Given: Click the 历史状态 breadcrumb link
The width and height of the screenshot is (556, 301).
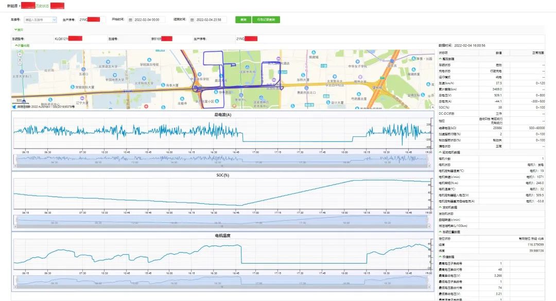Looking at the screenshot, I should click(x=42, y=5).
